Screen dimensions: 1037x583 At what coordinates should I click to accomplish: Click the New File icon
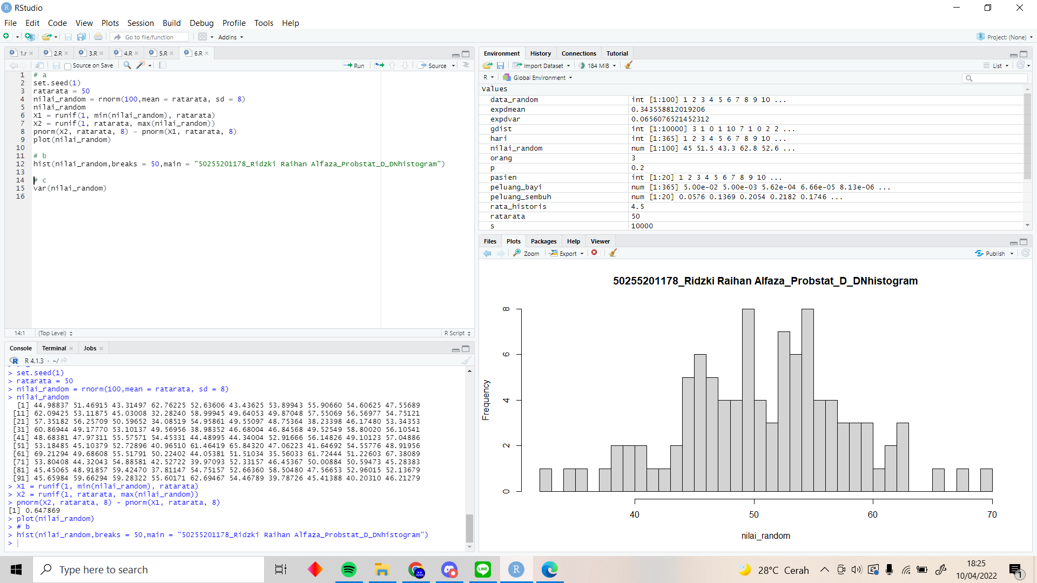click(x=7, y=37)
